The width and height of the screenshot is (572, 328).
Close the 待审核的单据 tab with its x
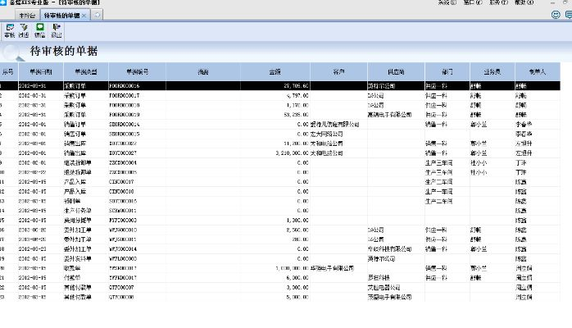[84, 16]
